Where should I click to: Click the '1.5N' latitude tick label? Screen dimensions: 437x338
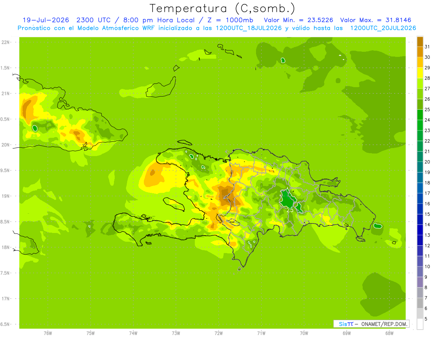click(5, 68)
